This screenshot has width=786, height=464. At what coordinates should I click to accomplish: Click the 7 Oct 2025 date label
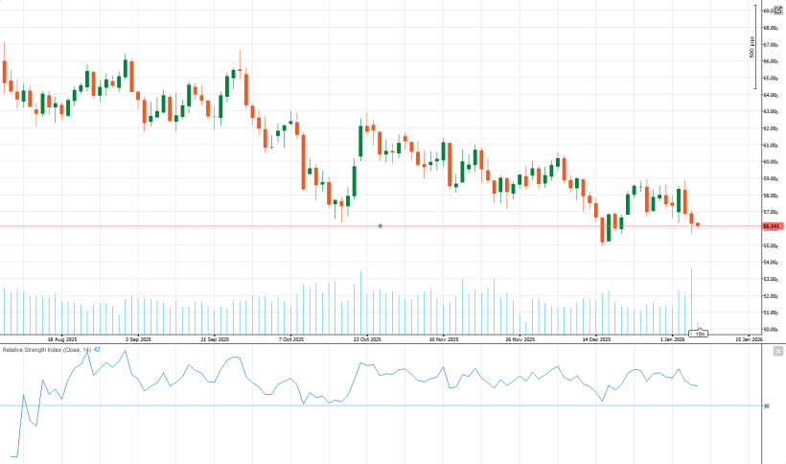291,339
